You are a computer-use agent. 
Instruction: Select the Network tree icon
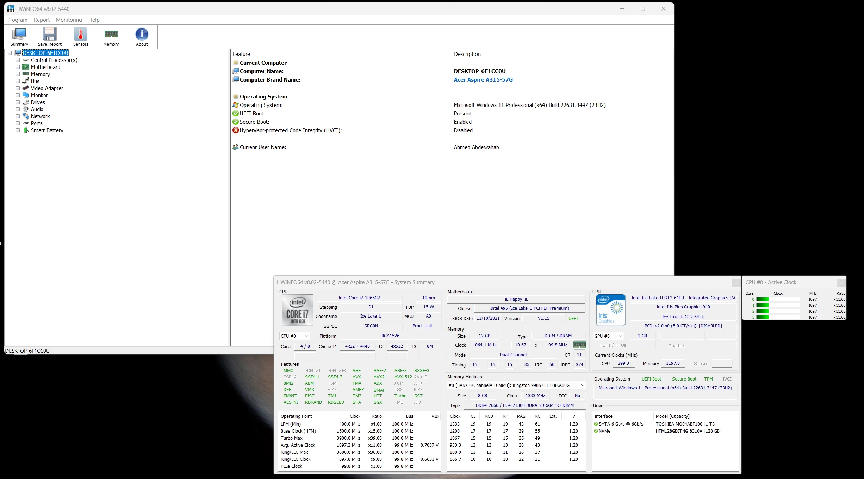[x=26, y=116]
